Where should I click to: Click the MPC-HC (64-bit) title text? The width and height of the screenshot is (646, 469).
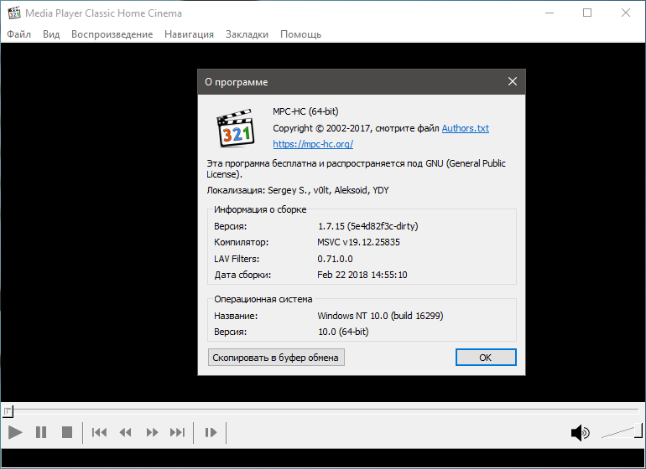(x=305, y=111)
